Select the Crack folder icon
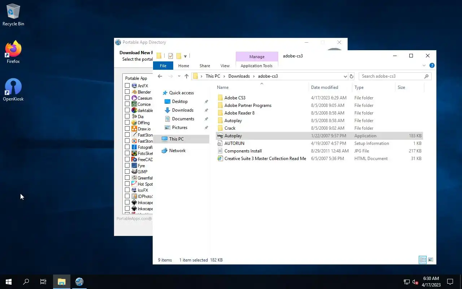 (x=220, y=128)
